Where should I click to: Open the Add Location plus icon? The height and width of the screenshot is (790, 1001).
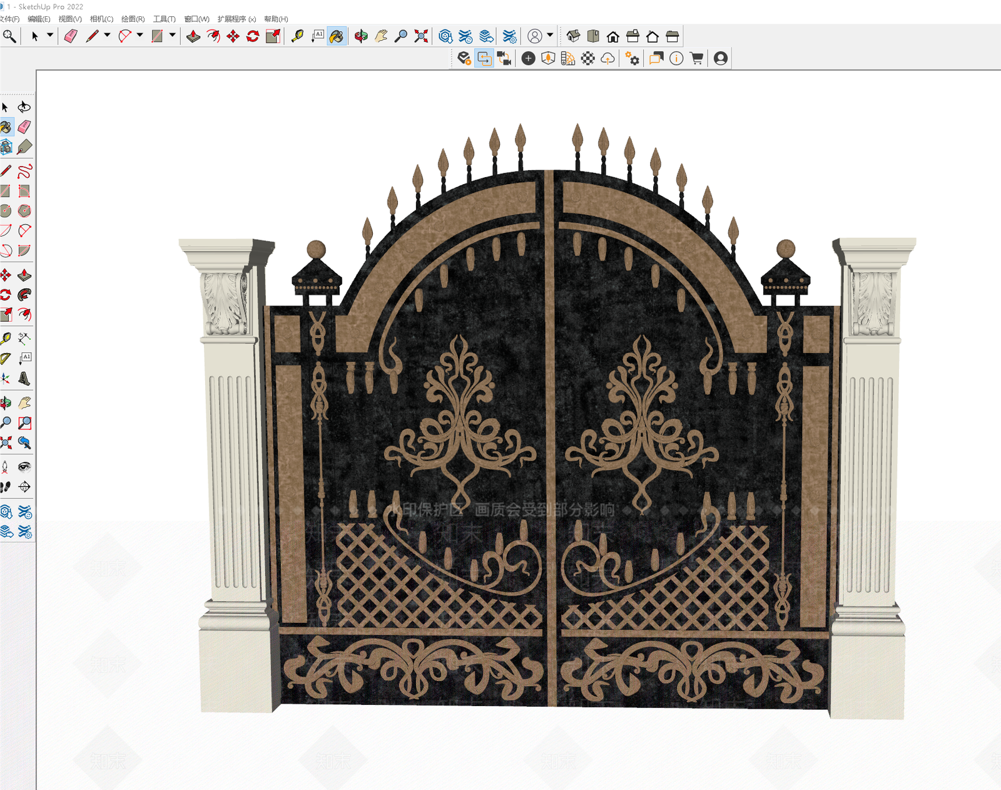[528, 58]
